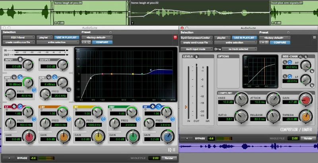The image size is (318, 163).
Task: Click the blue HF gain knob
Action: (167, 136)
